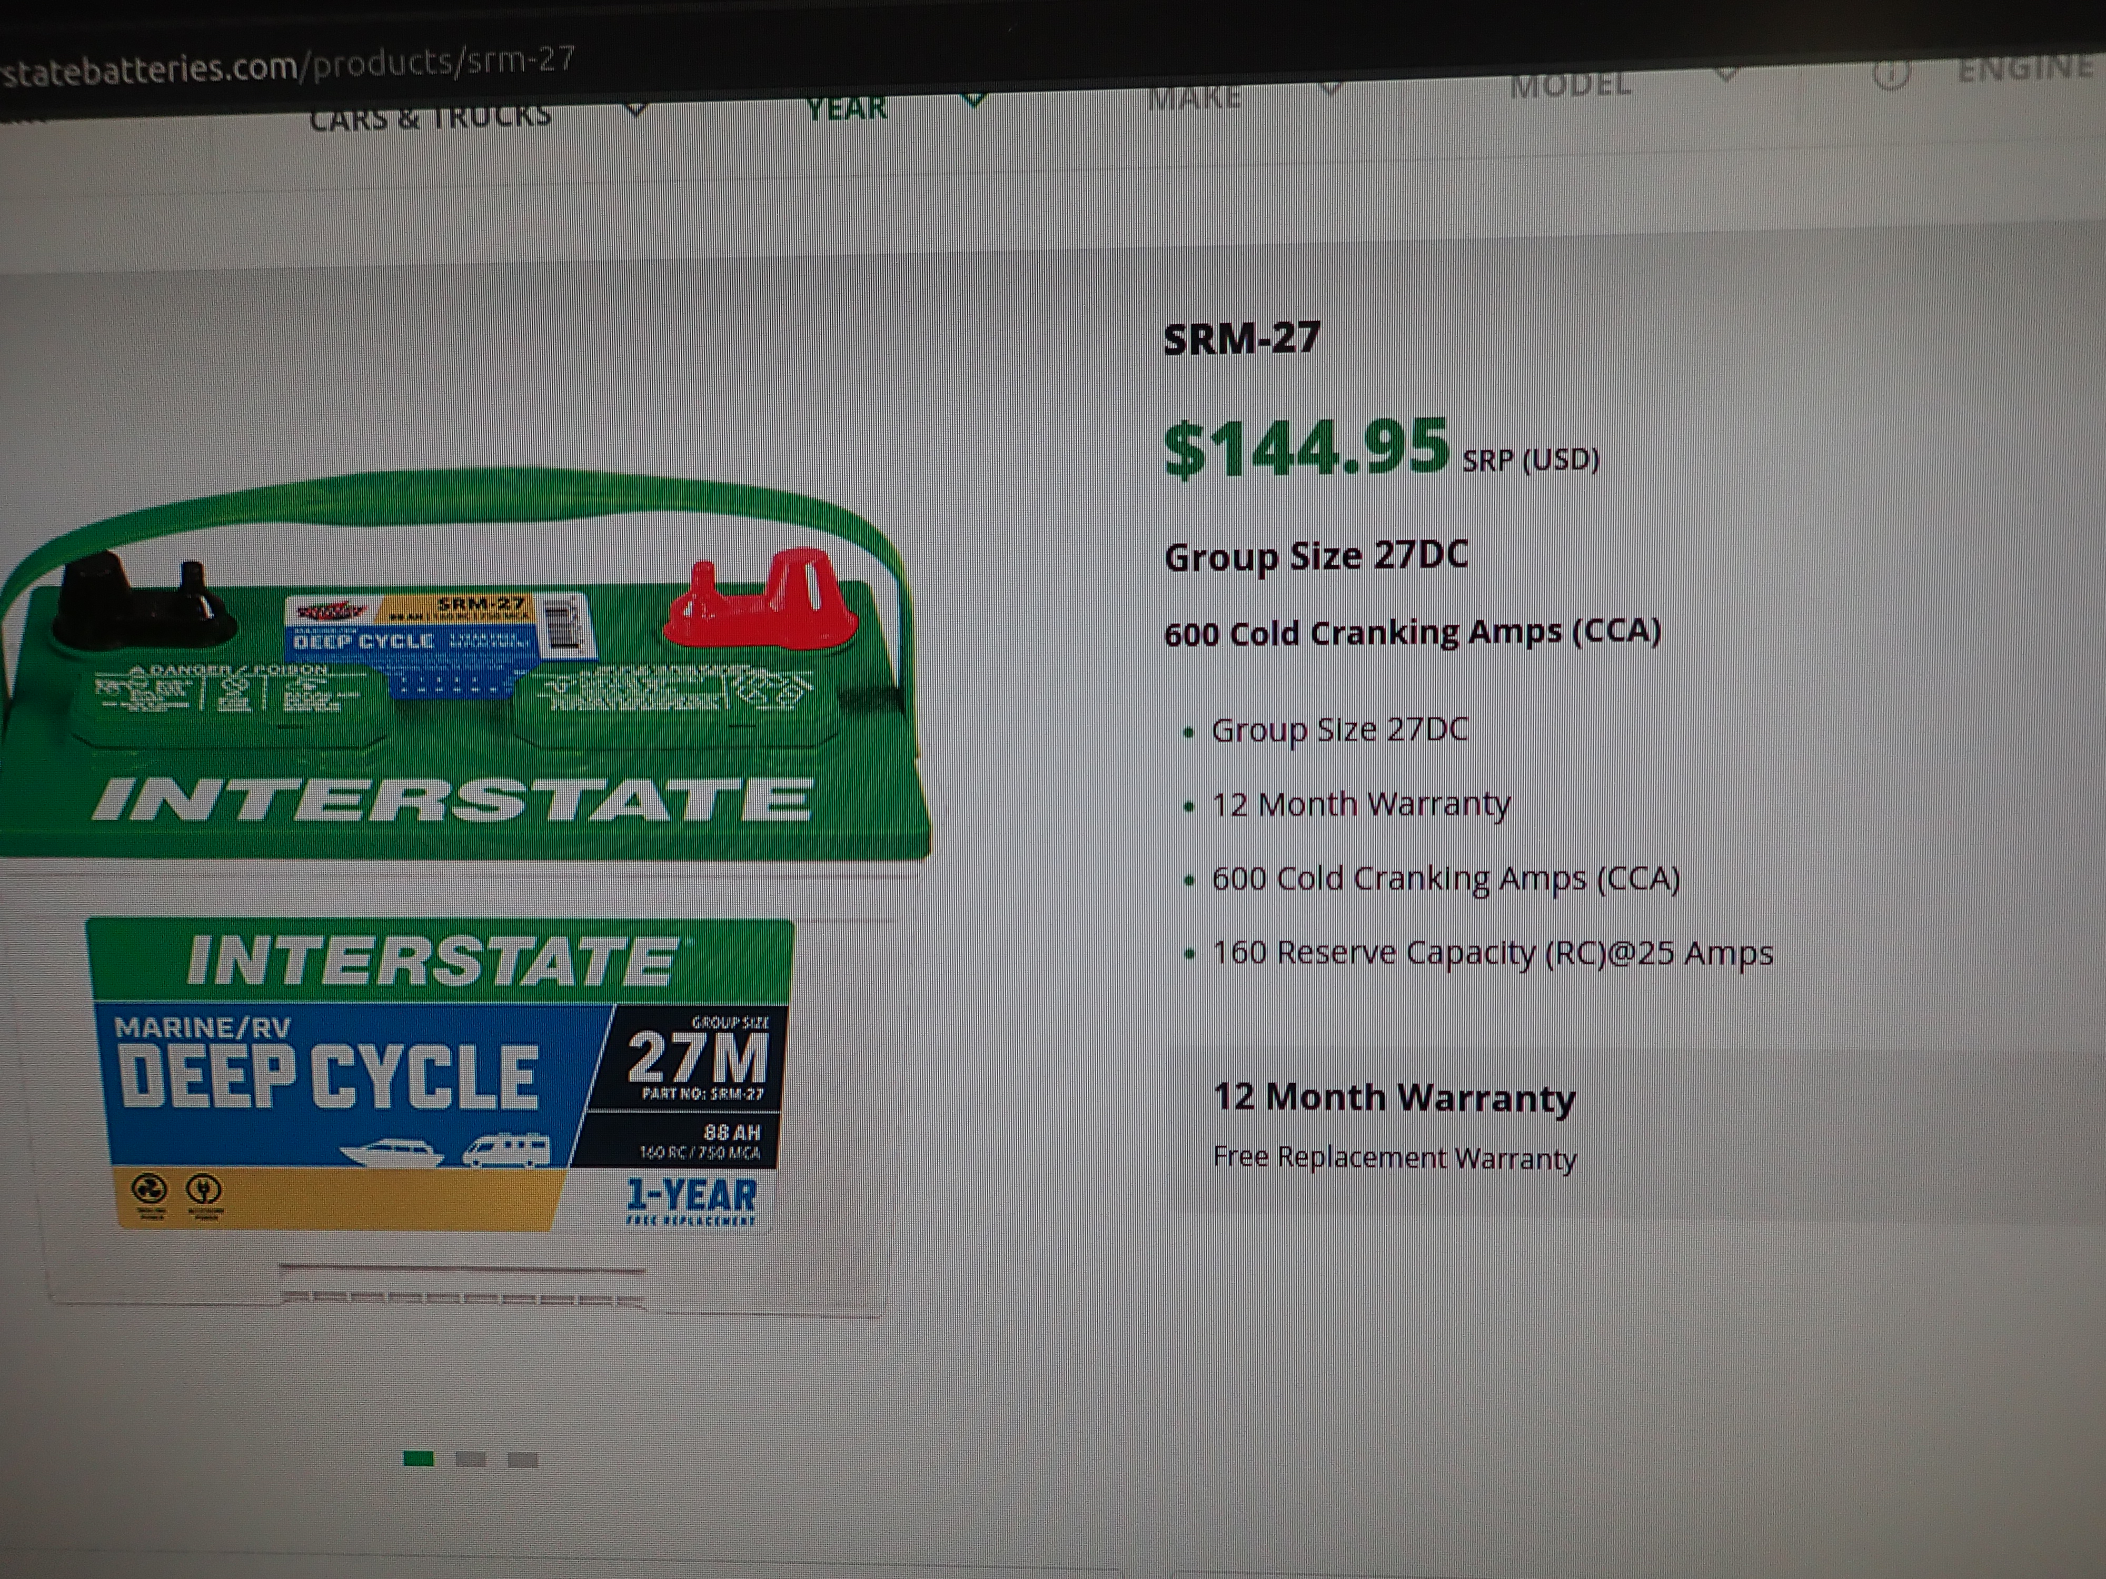Click the 12 Month Warranty heading
2106x1579 pixels.
point(1394,1097)
